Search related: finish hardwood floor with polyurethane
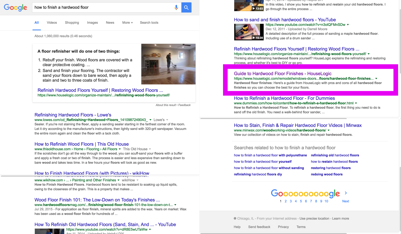Viewport: 401px width, 234px height. 270,155
